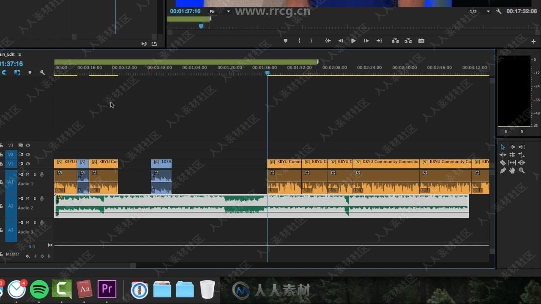Select the Pen tool
541x304 pixels.
(503, 171)
